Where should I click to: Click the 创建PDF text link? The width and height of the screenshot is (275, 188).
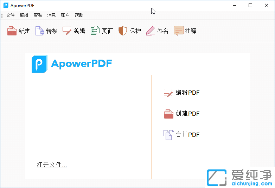187,114
